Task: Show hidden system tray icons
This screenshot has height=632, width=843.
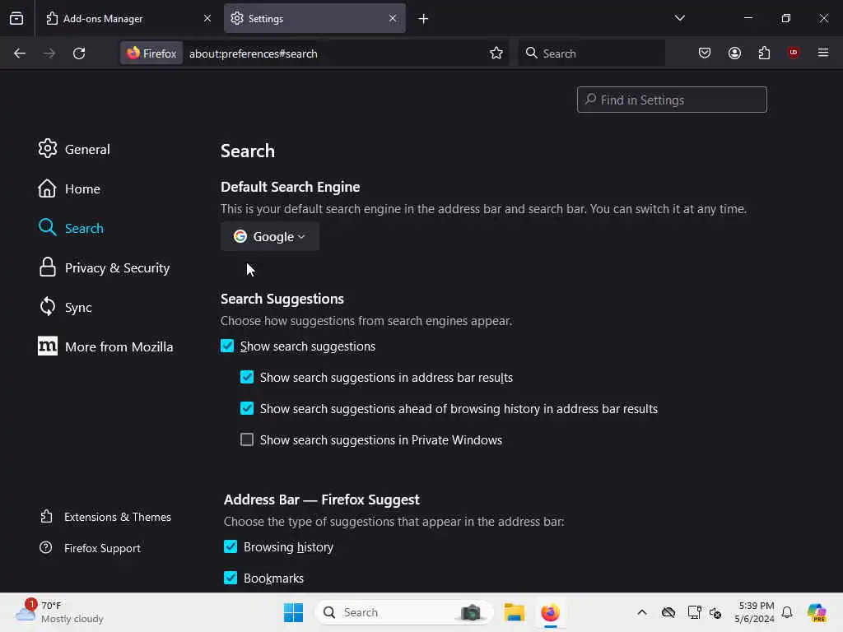Action: (x=642, y=612)
